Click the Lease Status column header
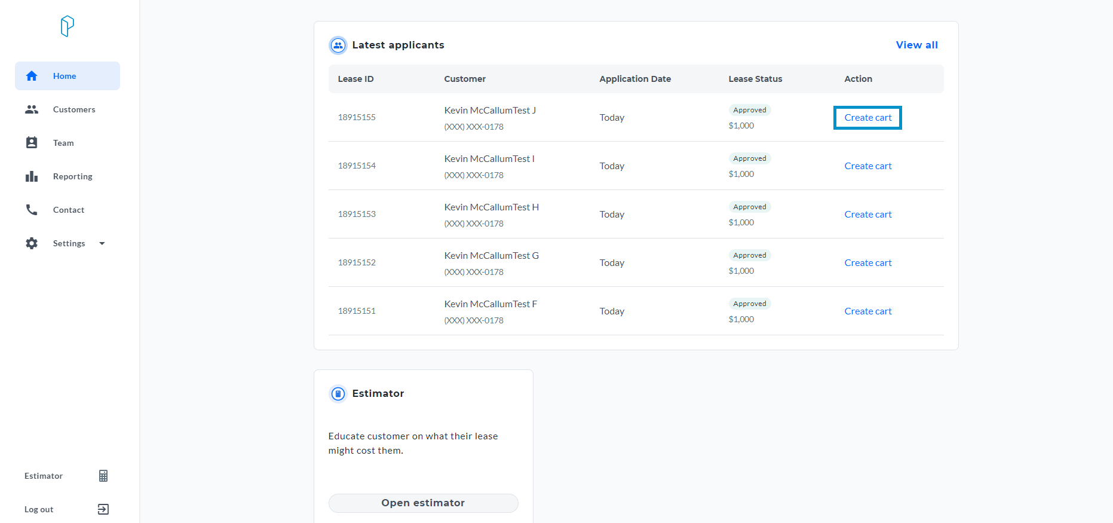The height and width of the screenshot is (523, 1113). click(755, 79)
